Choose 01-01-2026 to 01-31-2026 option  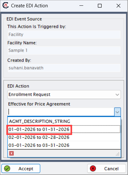pyautogui.click(x=64, y=129)
